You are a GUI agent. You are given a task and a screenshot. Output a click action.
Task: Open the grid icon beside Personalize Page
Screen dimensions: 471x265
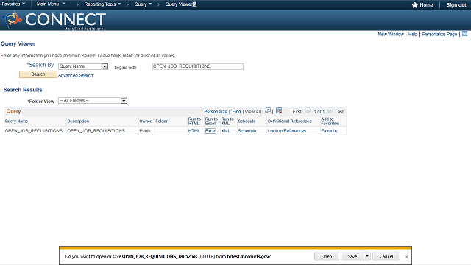464,34
